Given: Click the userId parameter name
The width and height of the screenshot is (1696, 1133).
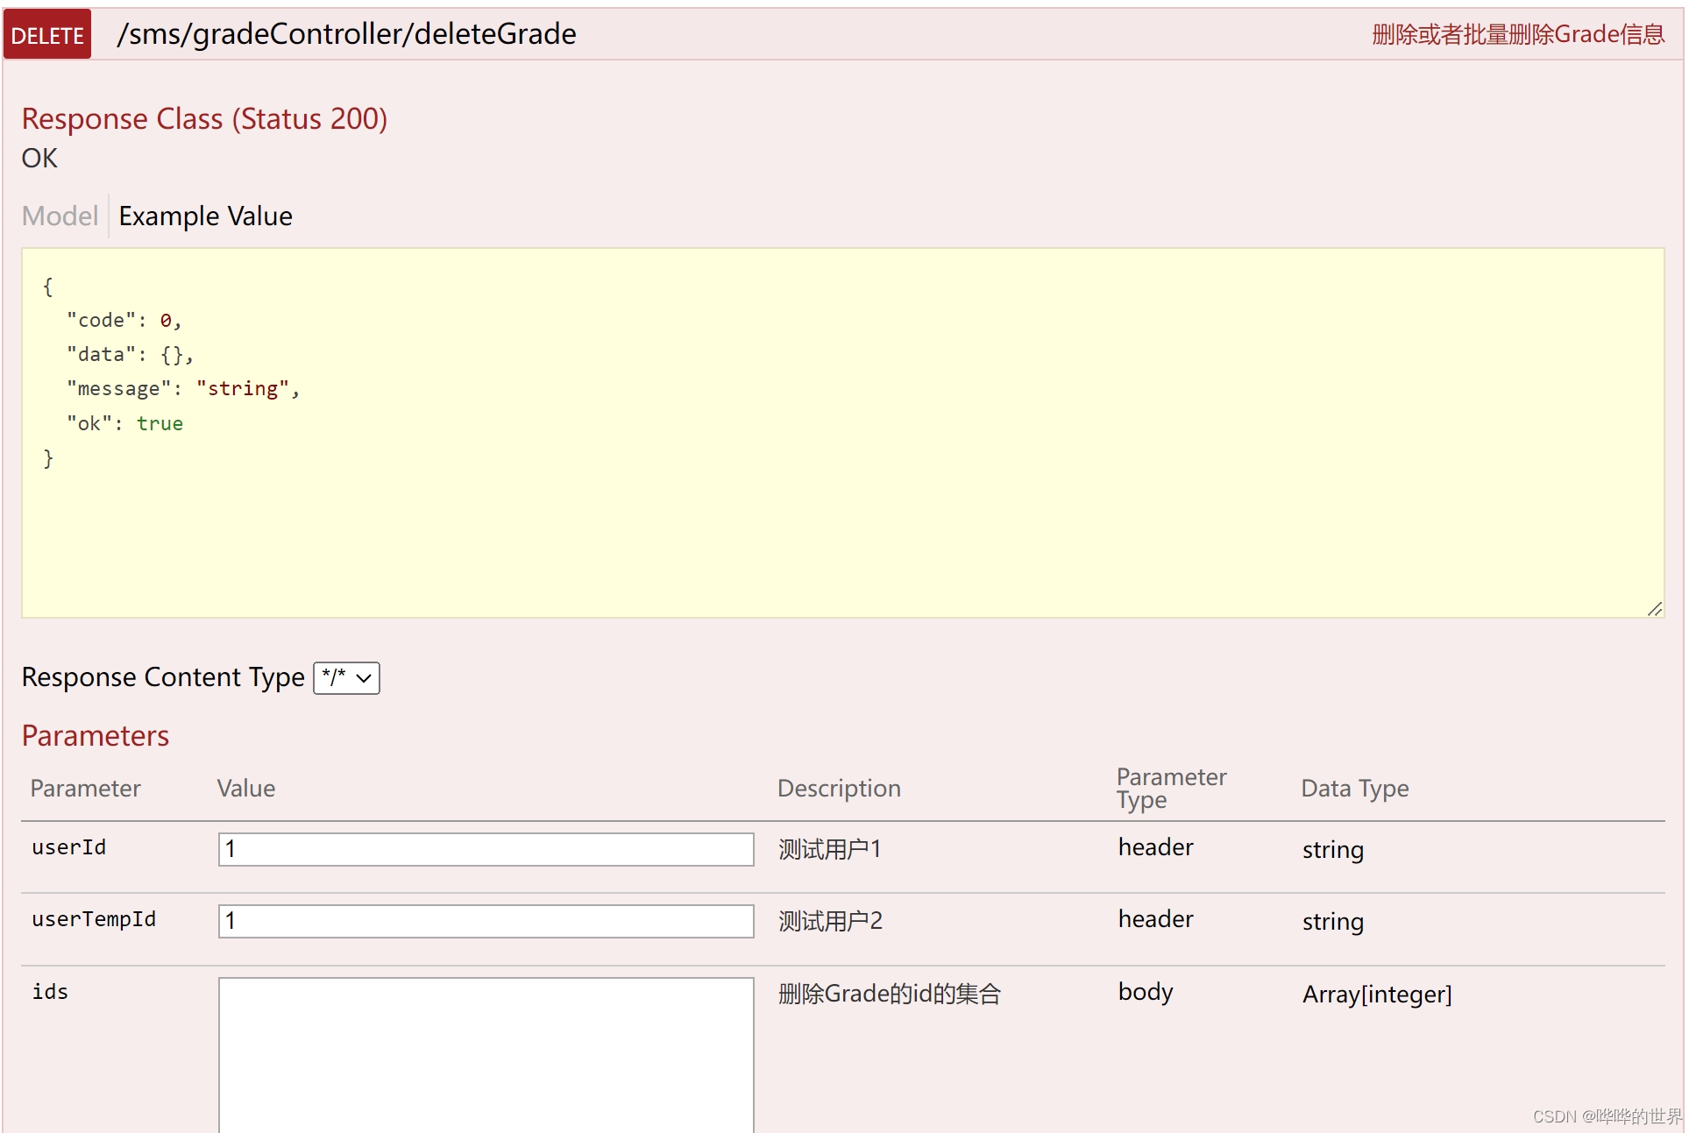Looking at the screenshot, I should (68, 847).
